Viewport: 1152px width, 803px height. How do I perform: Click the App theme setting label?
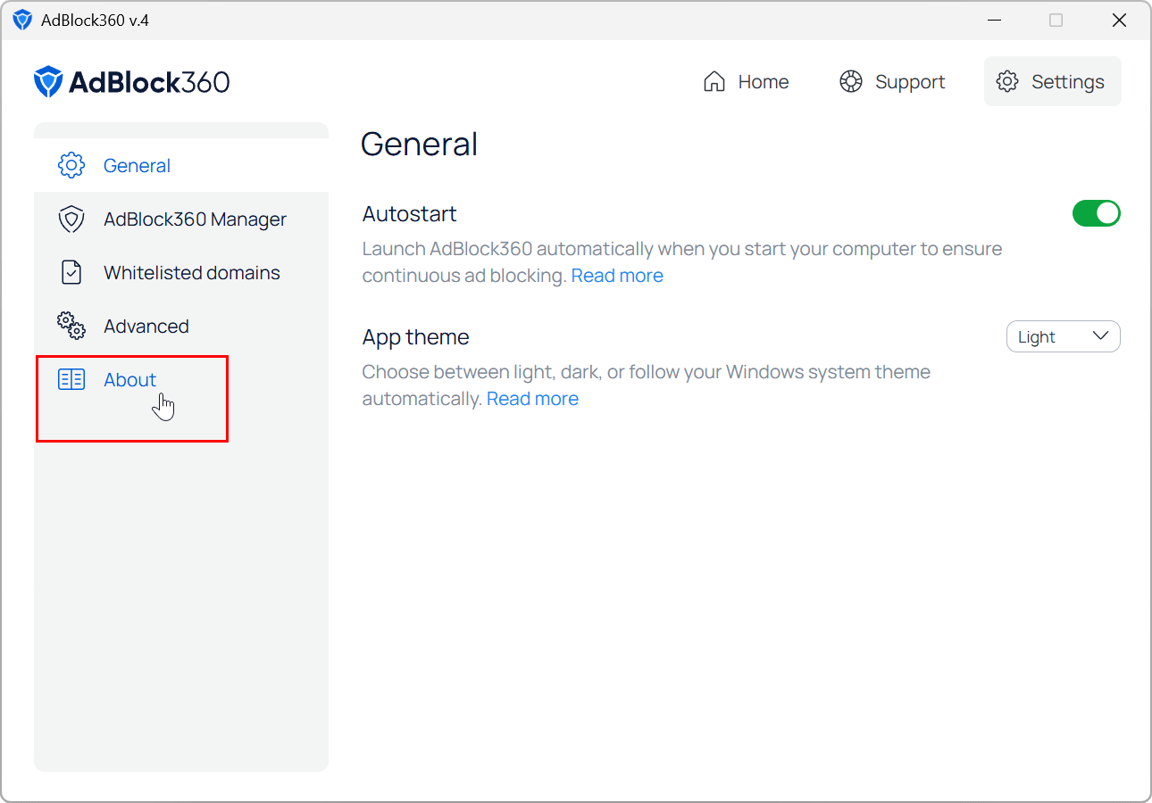tap(416, 338)
